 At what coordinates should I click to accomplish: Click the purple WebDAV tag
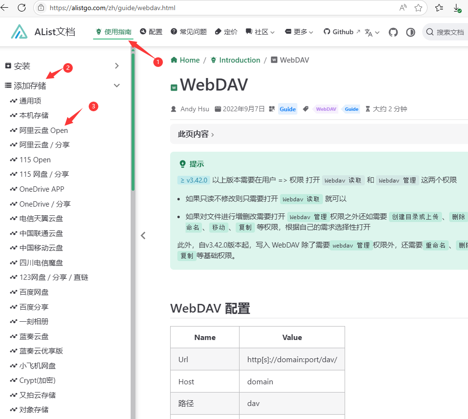326,109
